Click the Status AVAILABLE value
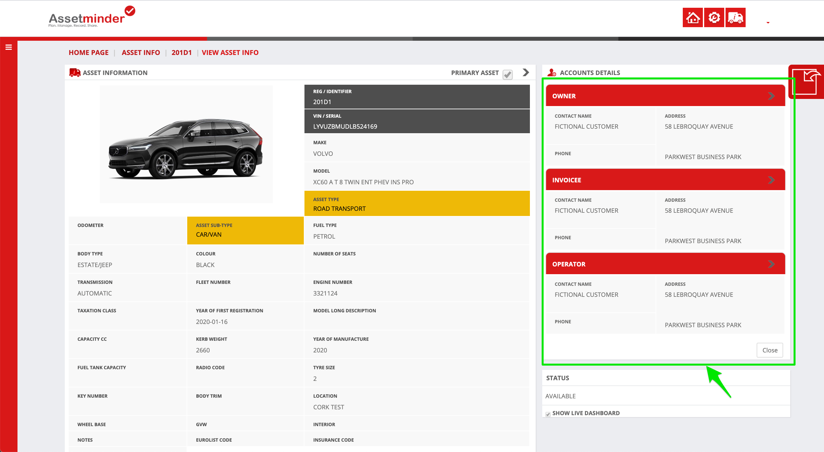The height and width of the screenshot is (452, 824). pyautogui.click(x=560, y=396)
